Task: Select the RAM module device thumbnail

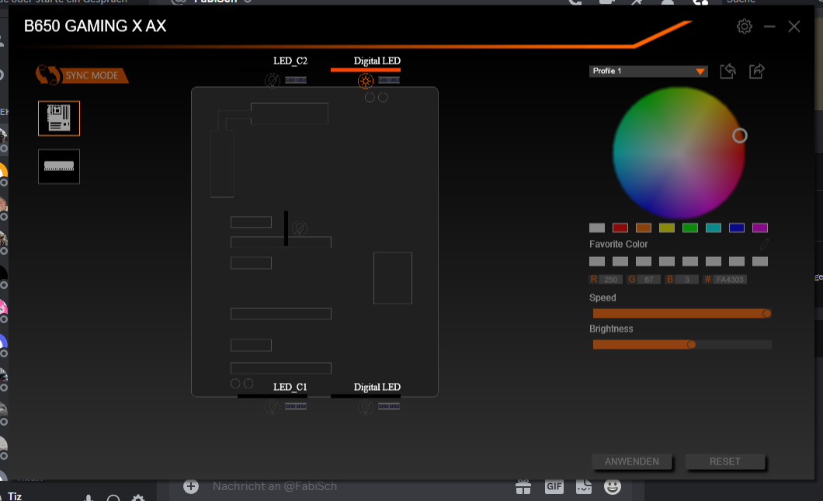Action: pyautogui.click(x=59, y=166)
